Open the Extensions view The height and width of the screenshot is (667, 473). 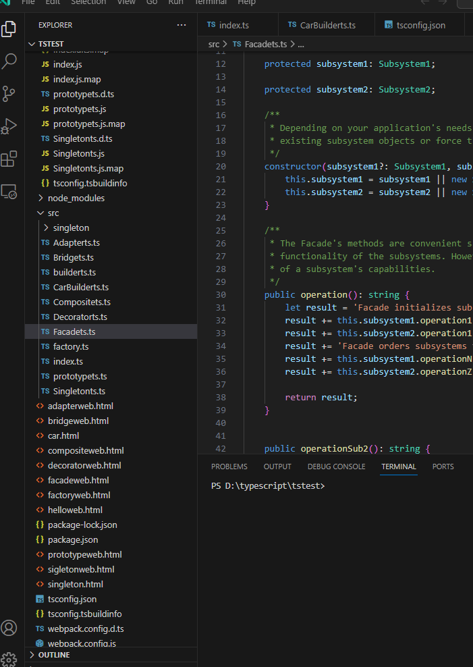pos(9,159)
